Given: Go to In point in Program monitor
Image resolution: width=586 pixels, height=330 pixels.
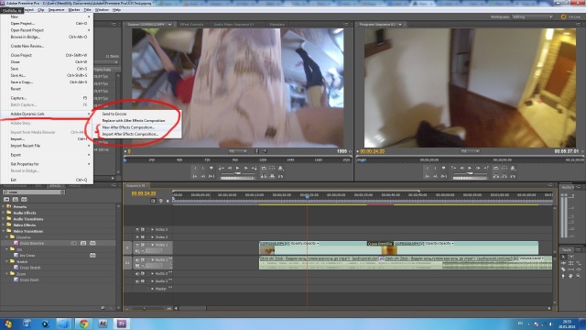Looking at the screenshot, I should coord(428,176).
